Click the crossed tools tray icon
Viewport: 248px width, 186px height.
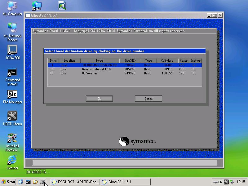pos(226,182)
